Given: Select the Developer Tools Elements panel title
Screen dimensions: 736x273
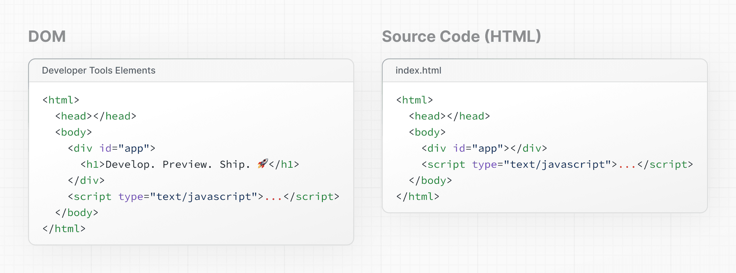Looking at the screenshot, I should click(99, 70).
